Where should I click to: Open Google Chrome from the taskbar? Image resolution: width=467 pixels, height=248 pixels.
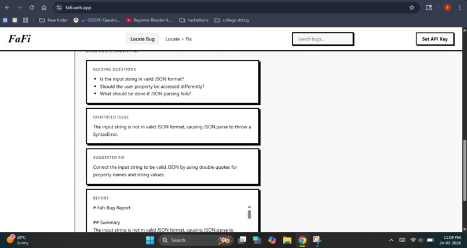pos(302,240)
